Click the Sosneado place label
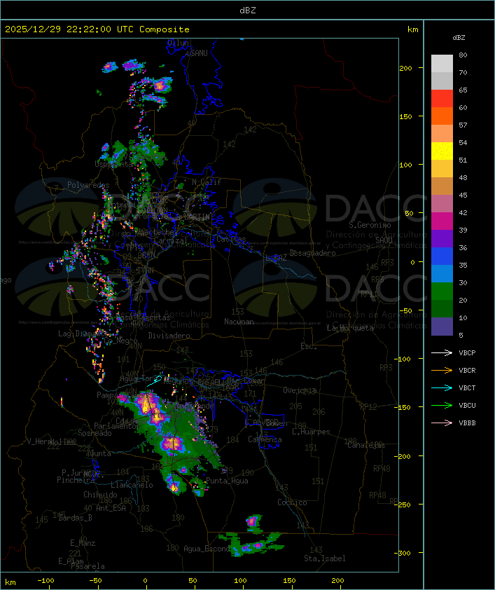 95,433
